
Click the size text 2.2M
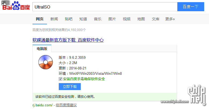[x=73, y=63]
